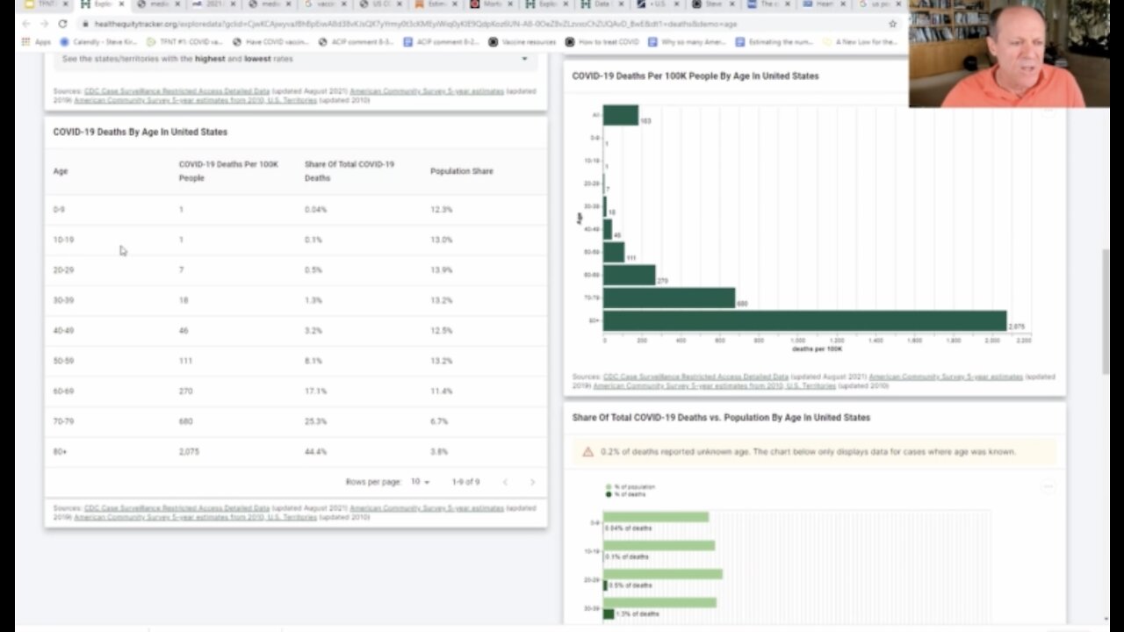Open the How to treat COVID bookmark
This screenshot has height=632, width=1124.
(603, 42)
